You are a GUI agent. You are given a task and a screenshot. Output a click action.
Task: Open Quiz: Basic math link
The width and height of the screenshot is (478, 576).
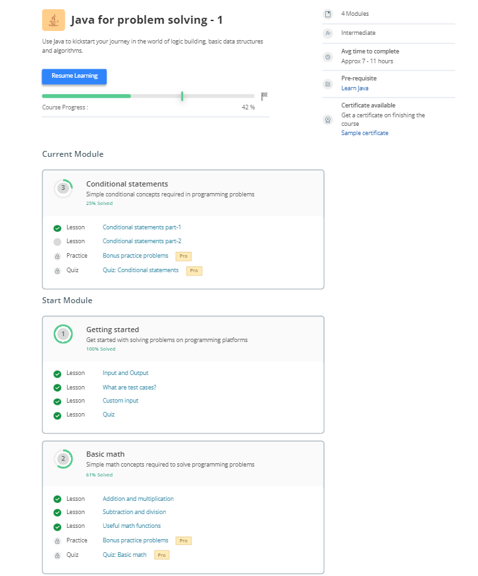pos(124,555)
